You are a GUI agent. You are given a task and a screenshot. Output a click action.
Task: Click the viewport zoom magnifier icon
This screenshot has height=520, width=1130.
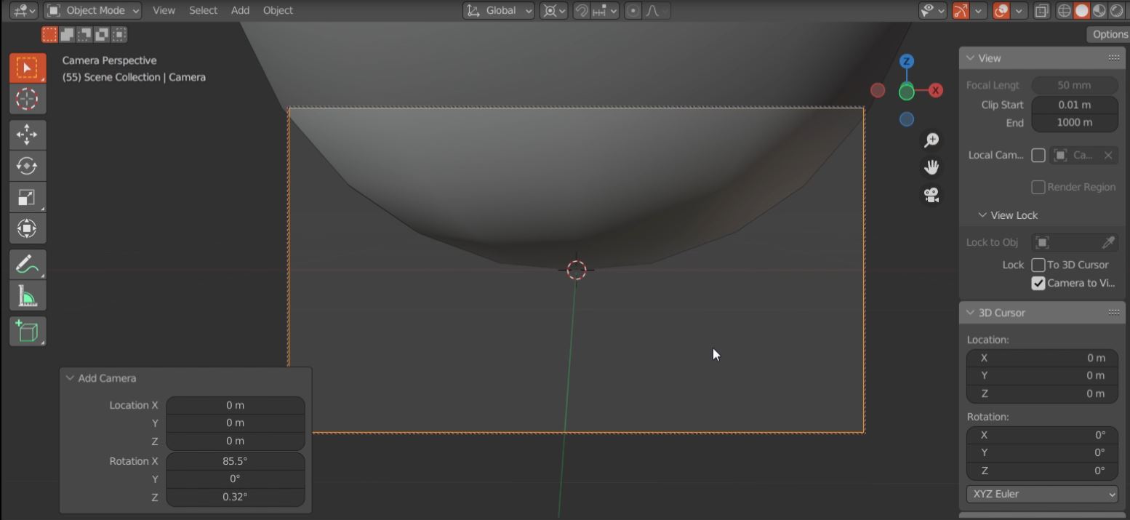tap(931, 140)
